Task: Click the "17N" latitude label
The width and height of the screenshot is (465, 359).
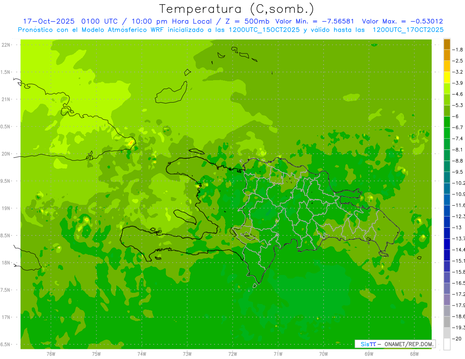Action: pyautogui.click(x=7, y=318)
